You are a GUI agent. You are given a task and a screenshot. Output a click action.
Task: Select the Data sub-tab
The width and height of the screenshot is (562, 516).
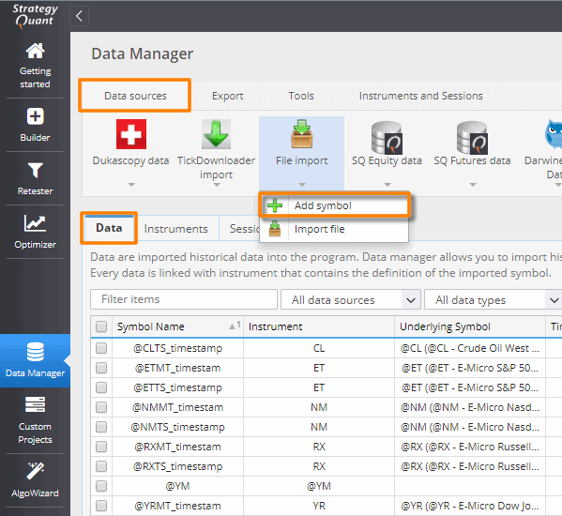109,228
